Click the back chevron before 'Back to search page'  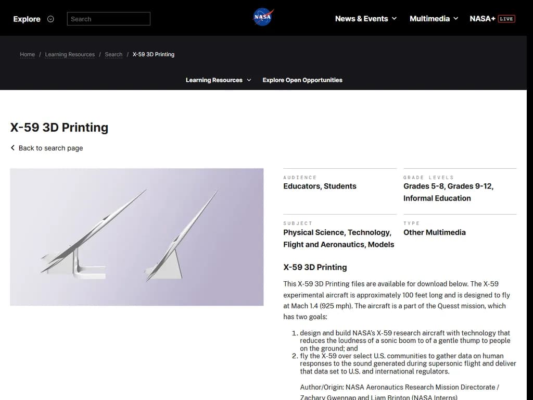point(13,148)
